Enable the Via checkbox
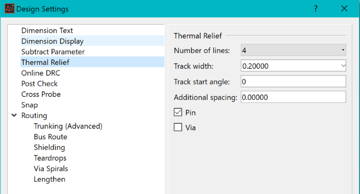Image resolution: width=360 pixels, height=194 pixels. coord(178,127)
